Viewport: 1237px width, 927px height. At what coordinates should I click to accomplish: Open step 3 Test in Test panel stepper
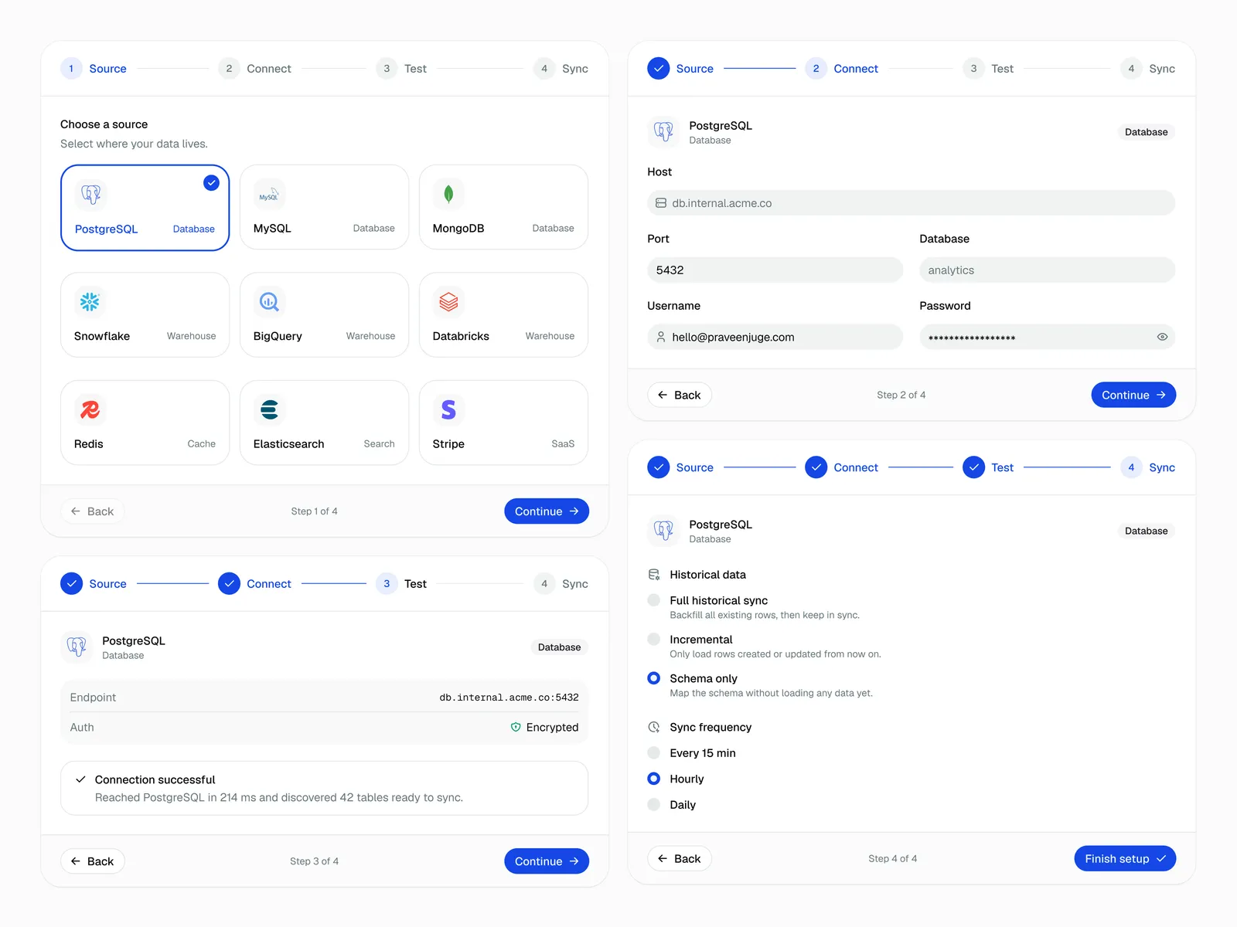point(401,584)
